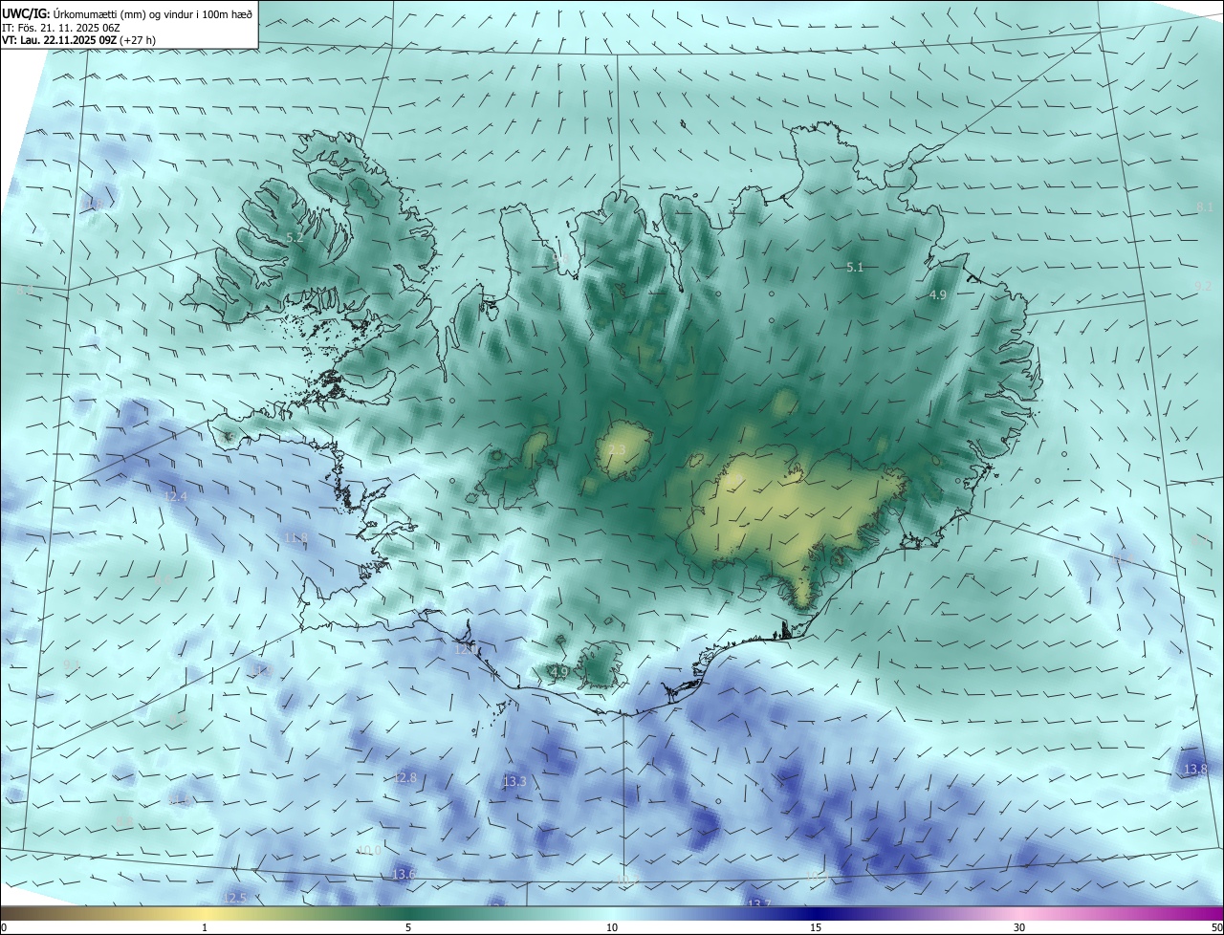The width and height of the screenshot is (1224, 935).
Task: Click the 2.3 value on the small glacier
Action: click(x=617, y=450)
